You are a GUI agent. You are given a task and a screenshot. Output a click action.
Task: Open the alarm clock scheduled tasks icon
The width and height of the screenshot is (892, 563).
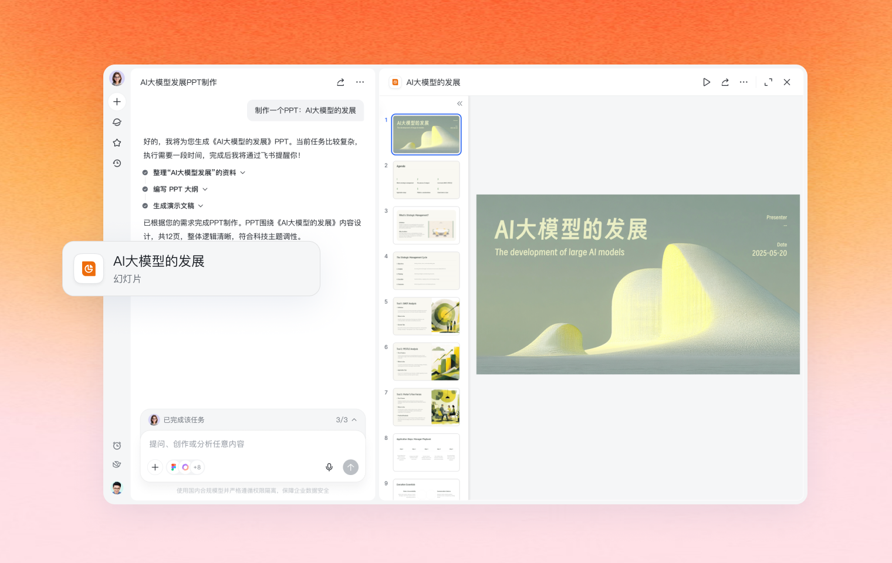pyautogui.click(x=117, y=446)
